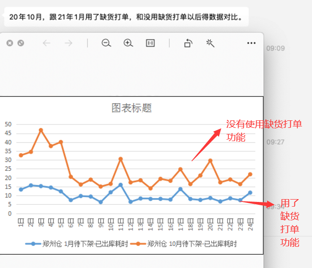312x268 pixels.
Task: Go to previous image with left arrow
Action: [46, 43]
